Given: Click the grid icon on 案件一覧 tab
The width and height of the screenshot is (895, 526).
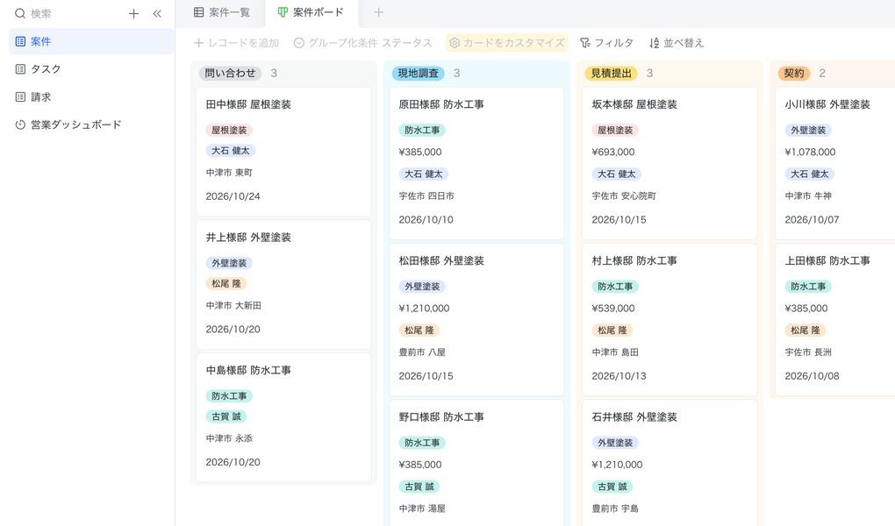Looking at the screenshot, I should pos(198,12).
